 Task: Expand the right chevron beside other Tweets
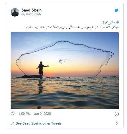[x=117, y=123]
